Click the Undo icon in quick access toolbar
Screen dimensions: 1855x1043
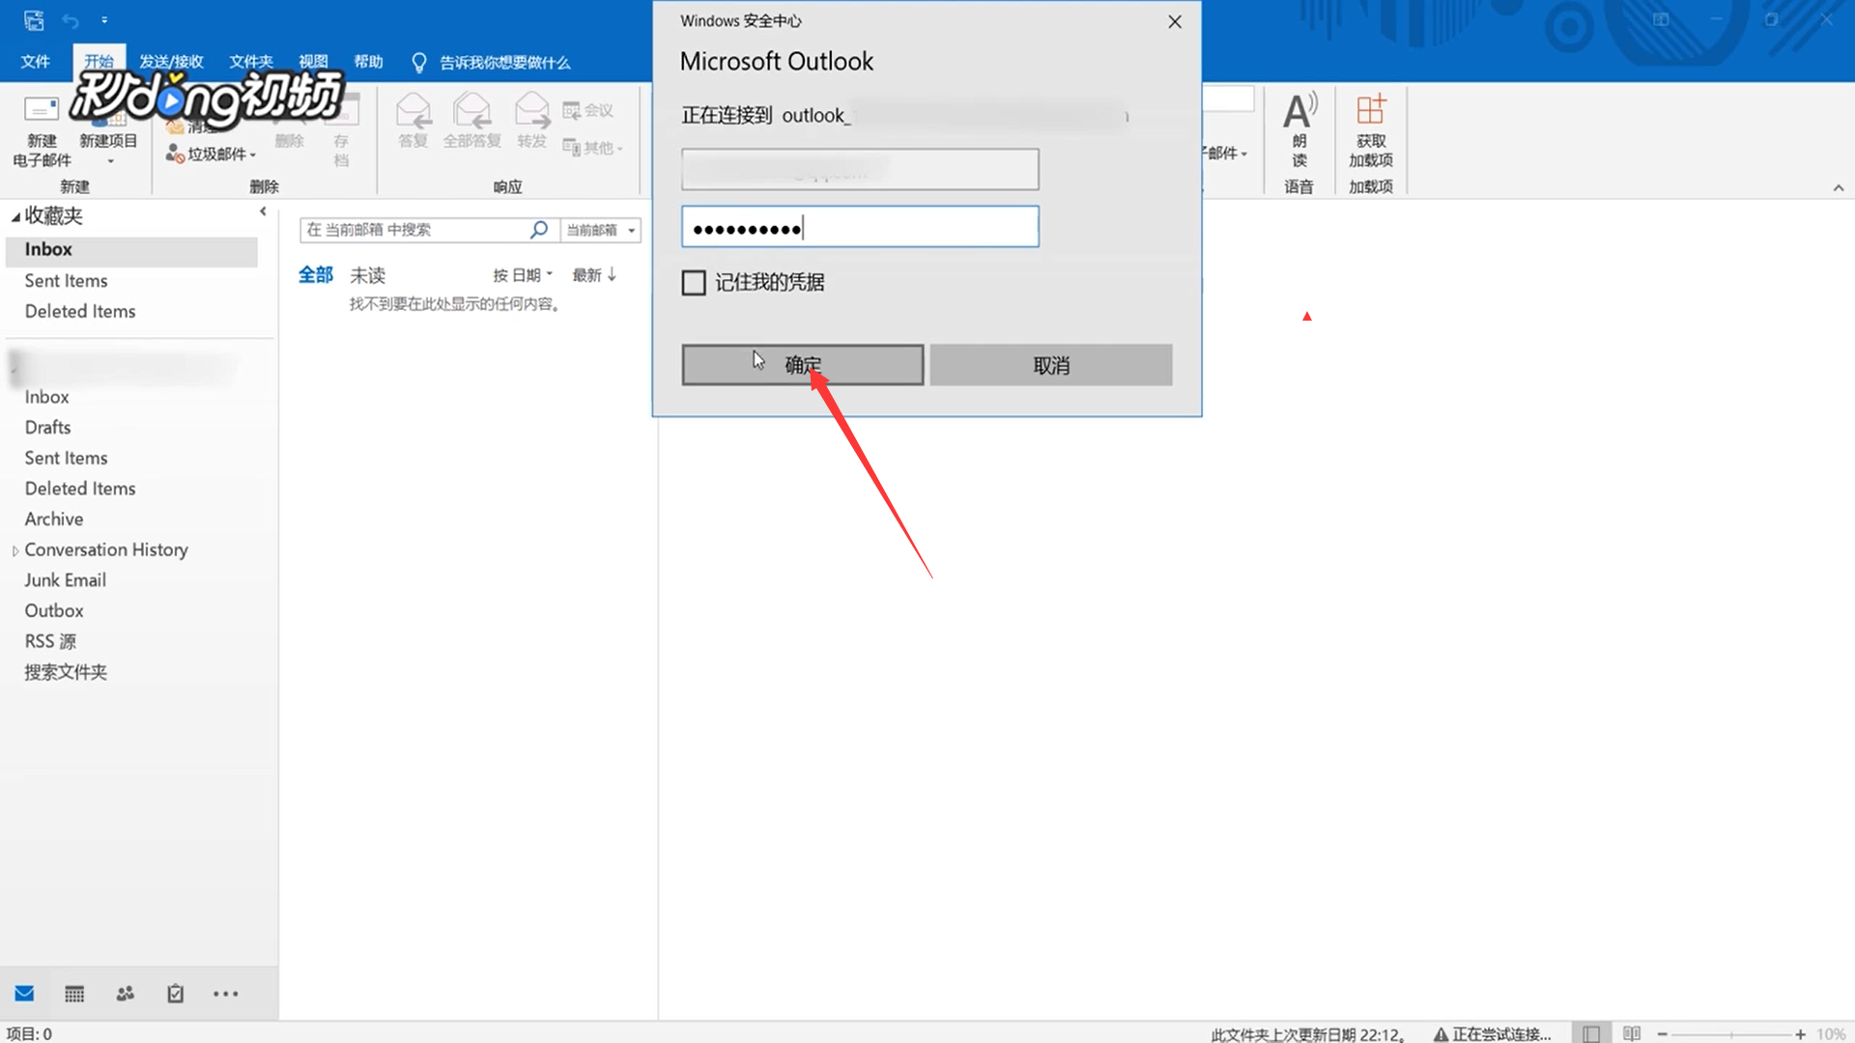pyautogui.click(x=71, y=20)
